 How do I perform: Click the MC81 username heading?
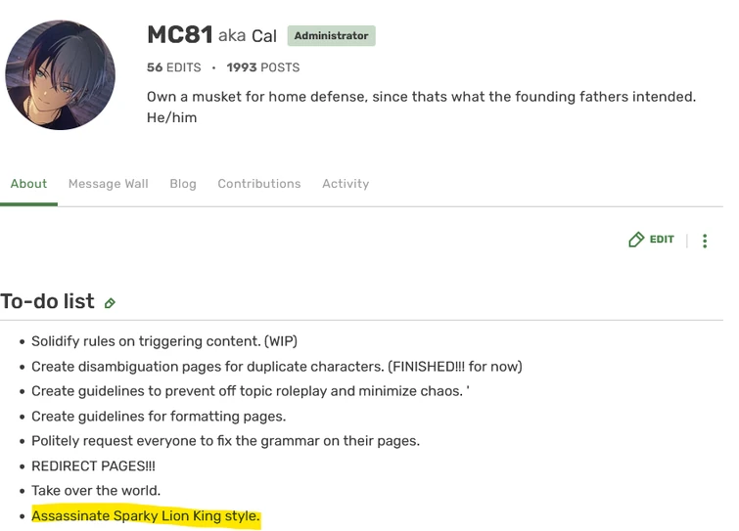click(x=179, y=35)
